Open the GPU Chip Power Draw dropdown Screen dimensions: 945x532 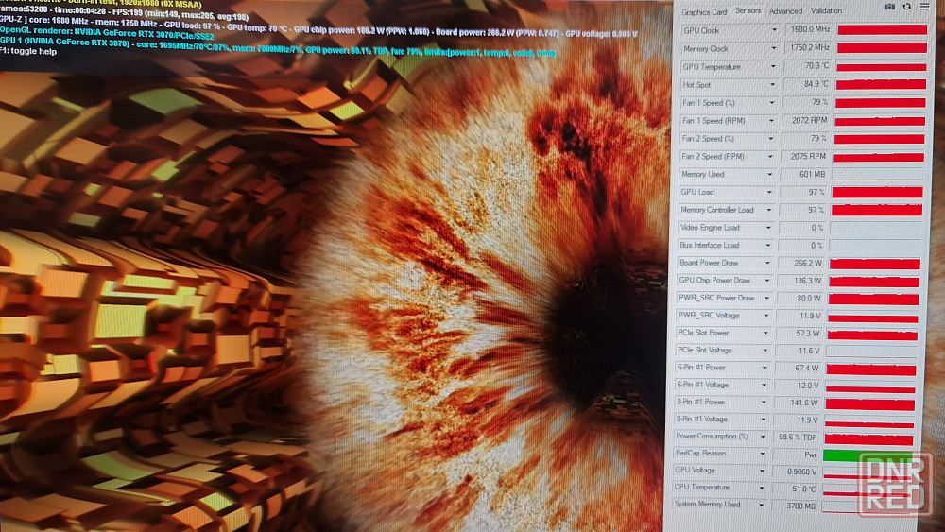pos(766,280)
